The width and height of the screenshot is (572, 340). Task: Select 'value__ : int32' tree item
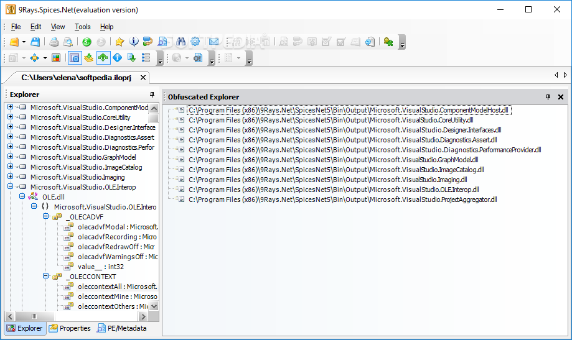pos(101,267)
